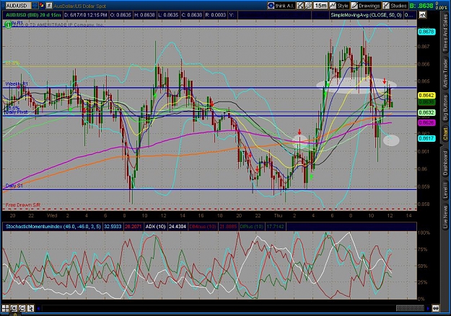
Task: Click the left scroll arrow on time scrollbar
Action: [38, 309]
